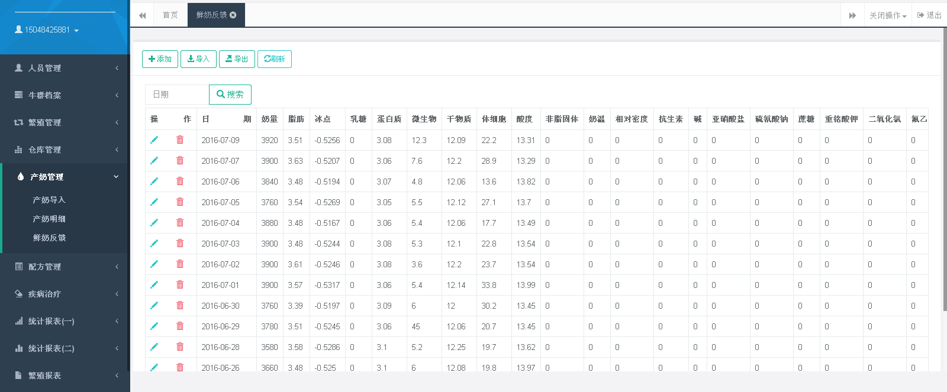Click the 退出 logout link
Image resolution: width=947 pixels, height=392 pixels.
(x=929, y=15)
